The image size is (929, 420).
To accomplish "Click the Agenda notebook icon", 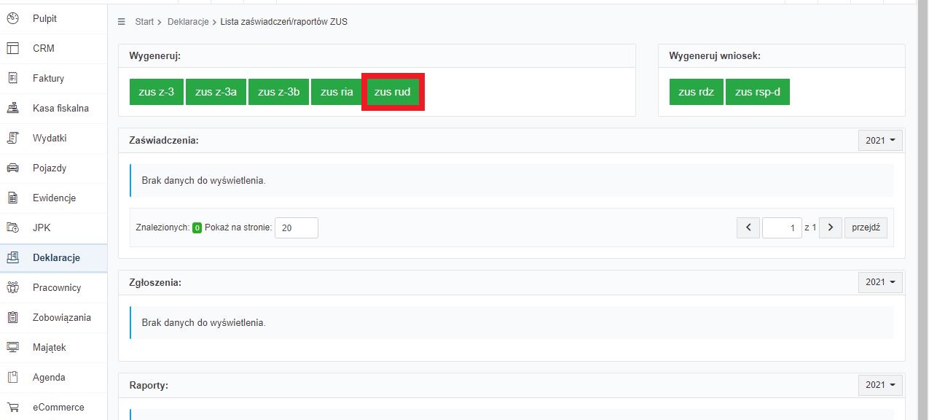I will tap(12, 377).
